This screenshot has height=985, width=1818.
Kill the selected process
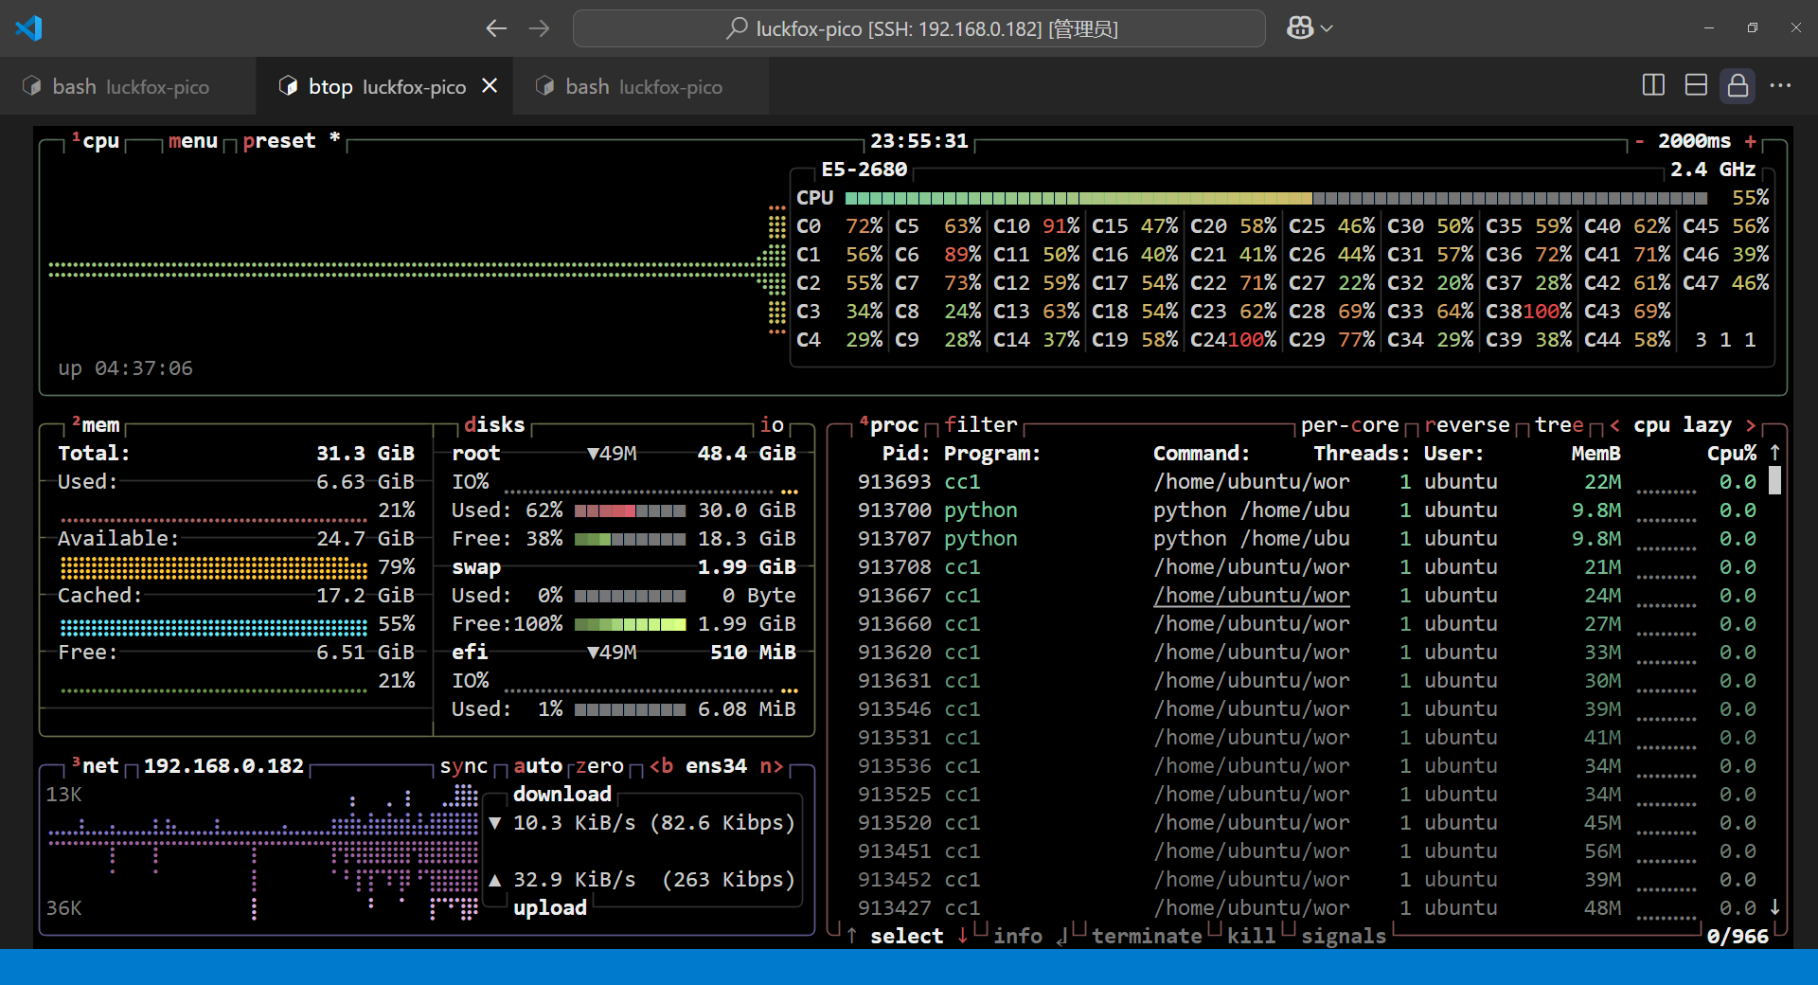pyautogui.click(x=1252, y=937)
